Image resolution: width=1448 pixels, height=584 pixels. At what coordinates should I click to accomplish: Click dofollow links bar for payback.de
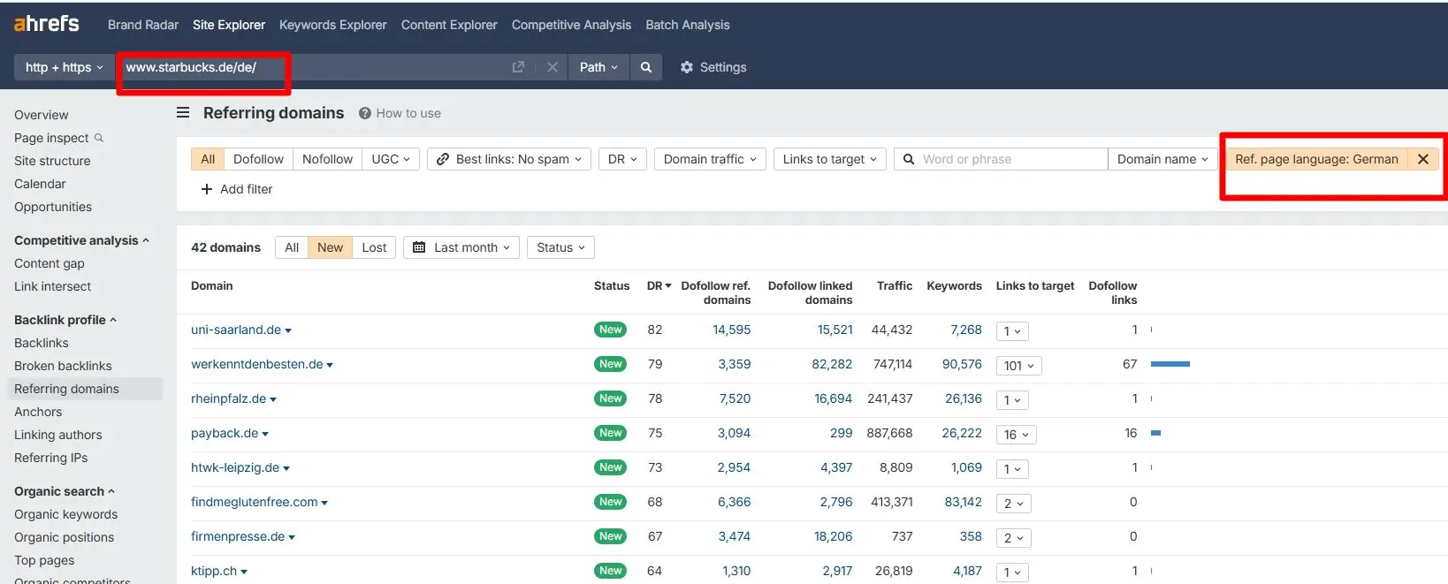point(1155,433)
